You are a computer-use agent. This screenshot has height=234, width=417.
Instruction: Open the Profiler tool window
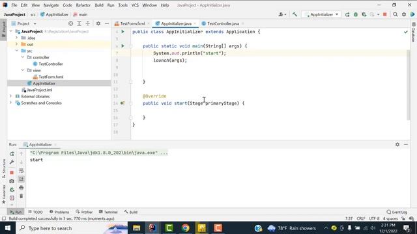(x=84, y=212)
